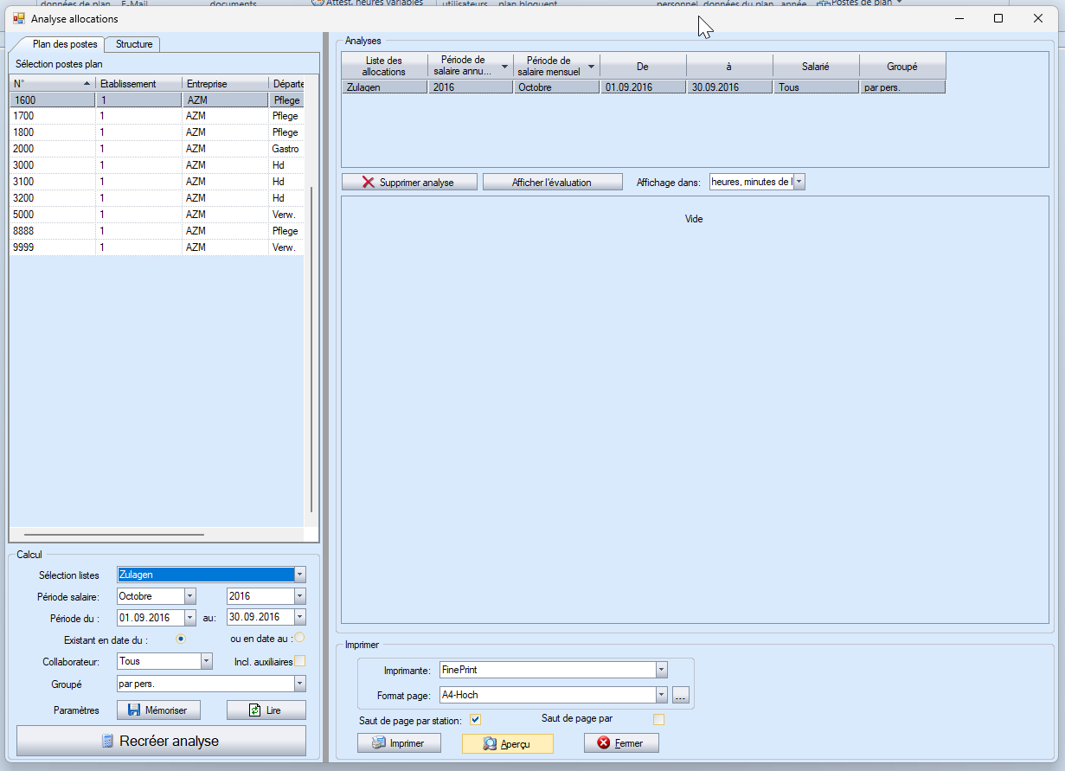Click the refresh Lire icon

click(x=254, y=710)
